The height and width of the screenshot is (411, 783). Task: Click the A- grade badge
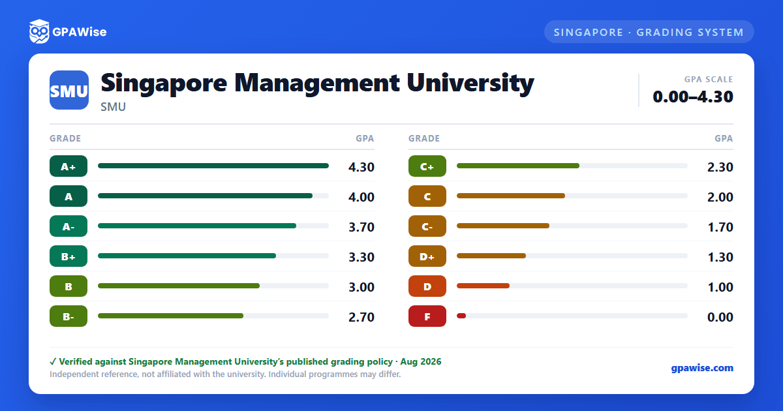click(x=69, y=226)
